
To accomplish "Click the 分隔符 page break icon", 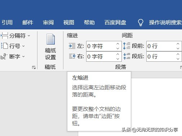I will coord(4,36).
